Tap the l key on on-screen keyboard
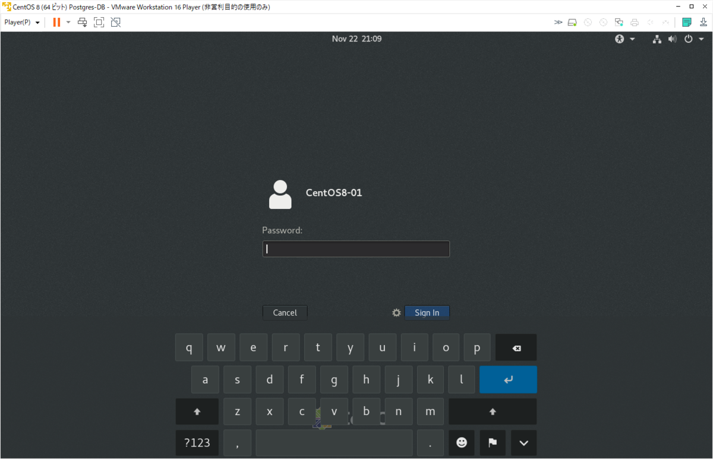This screenshot has width=713, height=459. coord(462,379)
